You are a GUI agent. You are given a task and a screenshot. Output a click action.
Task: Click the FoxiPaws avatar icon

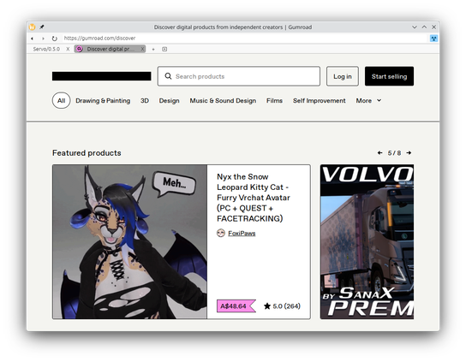(221, 233)
